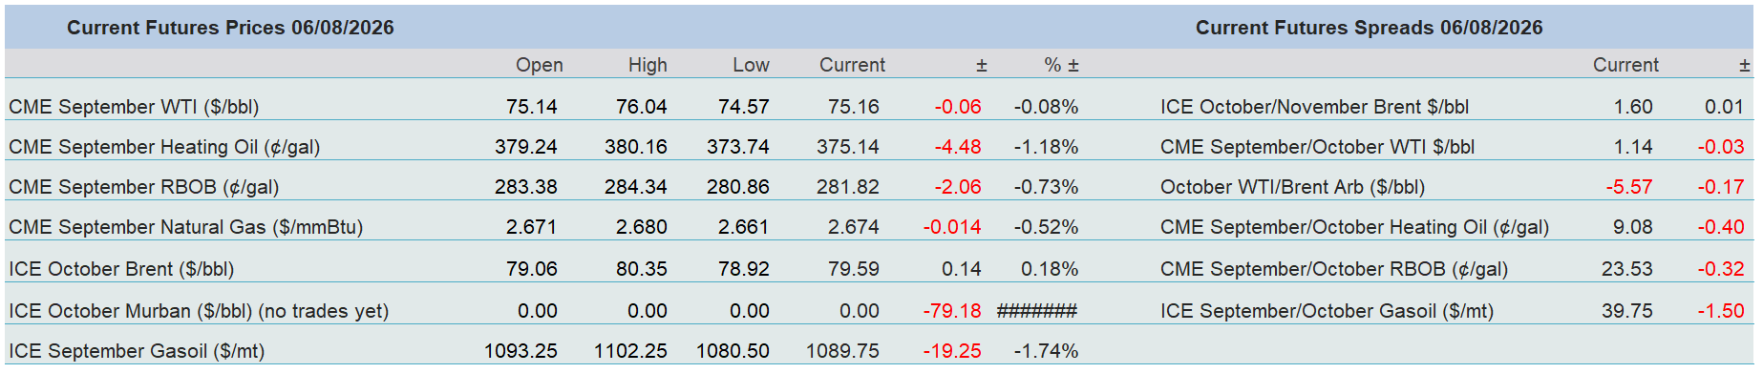
Task: Select the CME September RBOB current price 281.82
Action: pos(847,187)
